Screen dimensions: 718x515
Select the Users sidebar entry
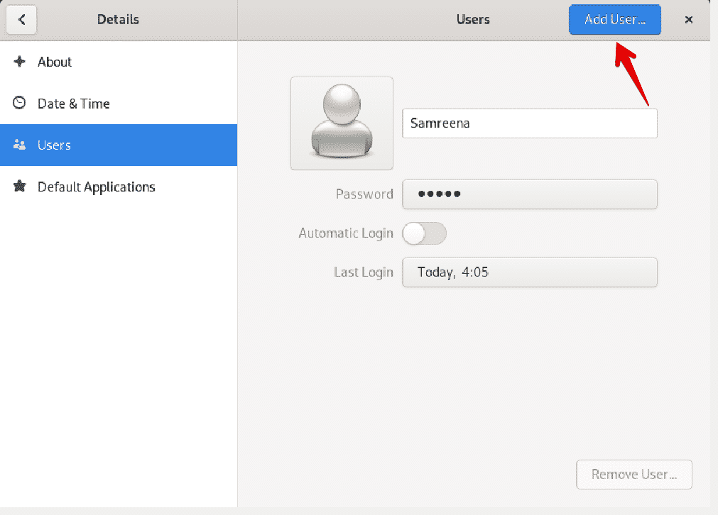(x=54, y=145)
